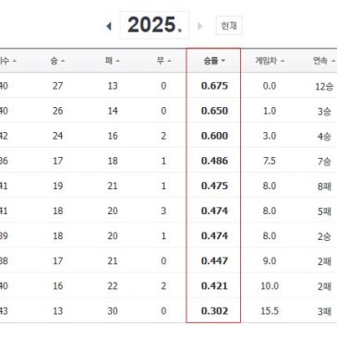Select the 15.5 games-behind cell
337x337 pixels.
(270, 311)
